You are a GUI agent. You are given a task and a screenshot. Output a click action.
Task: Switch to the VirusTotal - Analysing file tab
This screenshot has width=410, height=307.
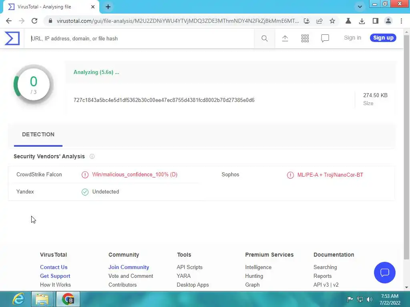point(51,7)
